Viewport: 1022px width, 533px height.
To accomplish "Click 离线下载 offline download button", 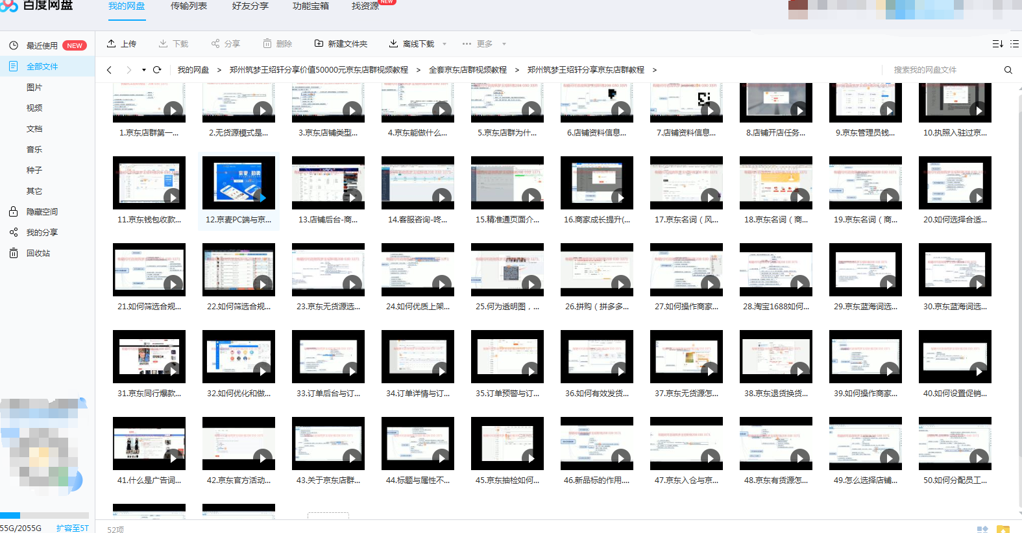I will [x=412, y=44].
